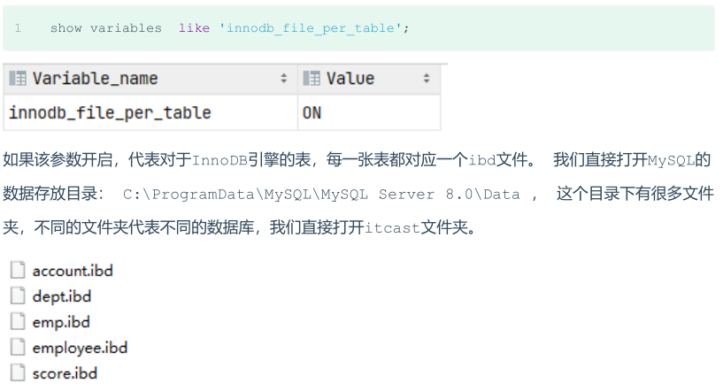Click the emp.ibd file icon
The image size is (723, 391).
[x=17, y=322]
